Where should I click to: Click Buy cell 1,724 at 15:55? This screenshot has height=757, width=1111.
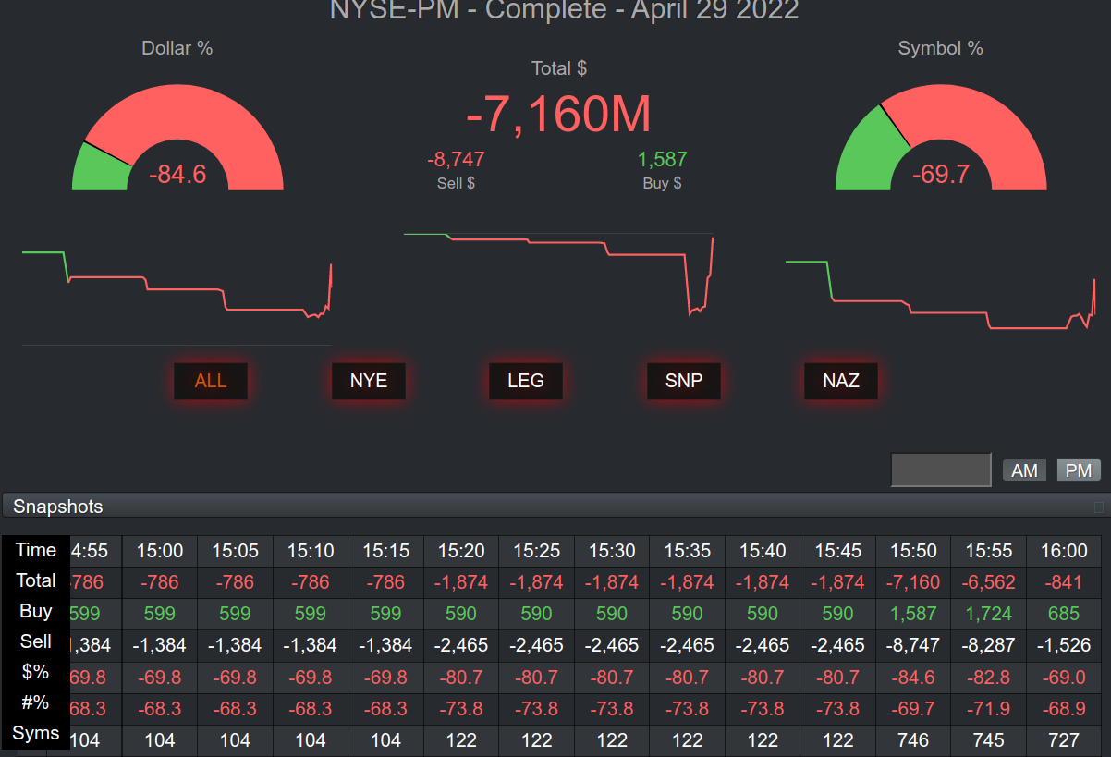tap(989, 614)
